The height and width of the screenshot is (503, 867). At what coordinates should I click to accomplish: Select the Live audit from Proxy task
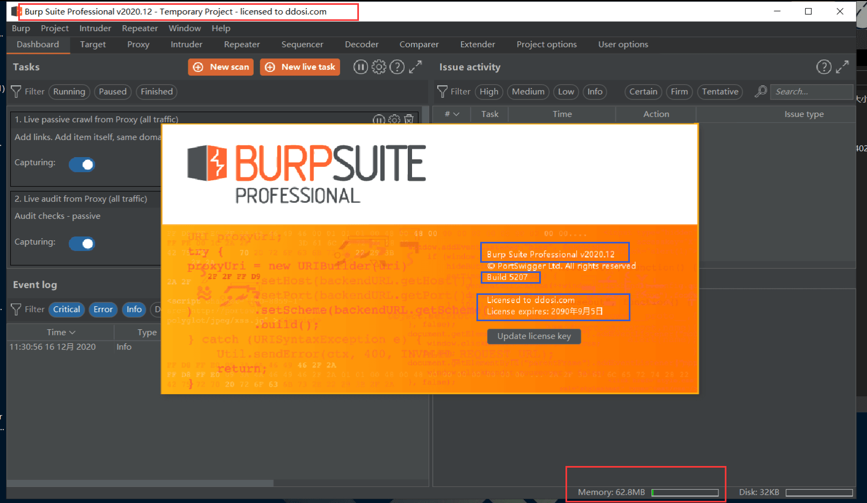86,228
